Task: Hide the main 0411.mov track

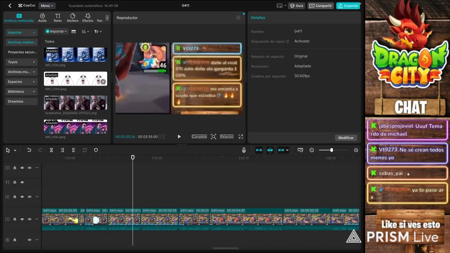Action: pyautogui.click(x=22, y=219)
